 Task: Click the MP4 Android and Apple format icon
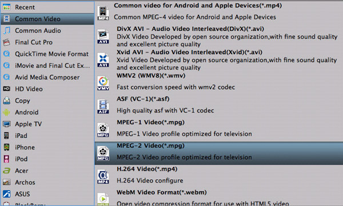(x=103, y=13)
